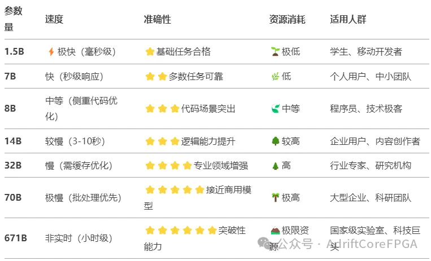Click the round tree icon beside 较高
The width and height of the screenshot is (431, 261).
click(x=276, y=141)
